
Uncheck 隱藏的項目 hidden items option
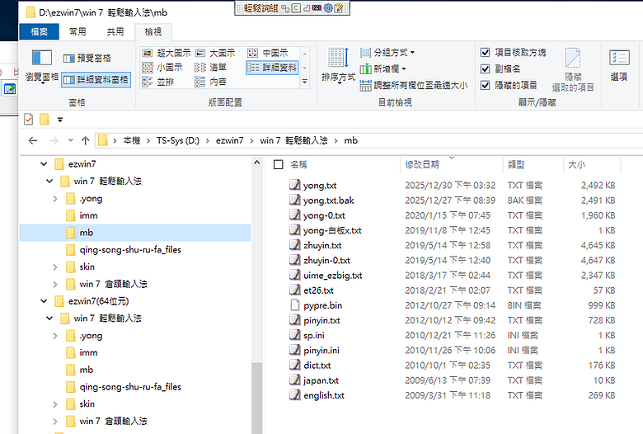[x=485, y=86]
